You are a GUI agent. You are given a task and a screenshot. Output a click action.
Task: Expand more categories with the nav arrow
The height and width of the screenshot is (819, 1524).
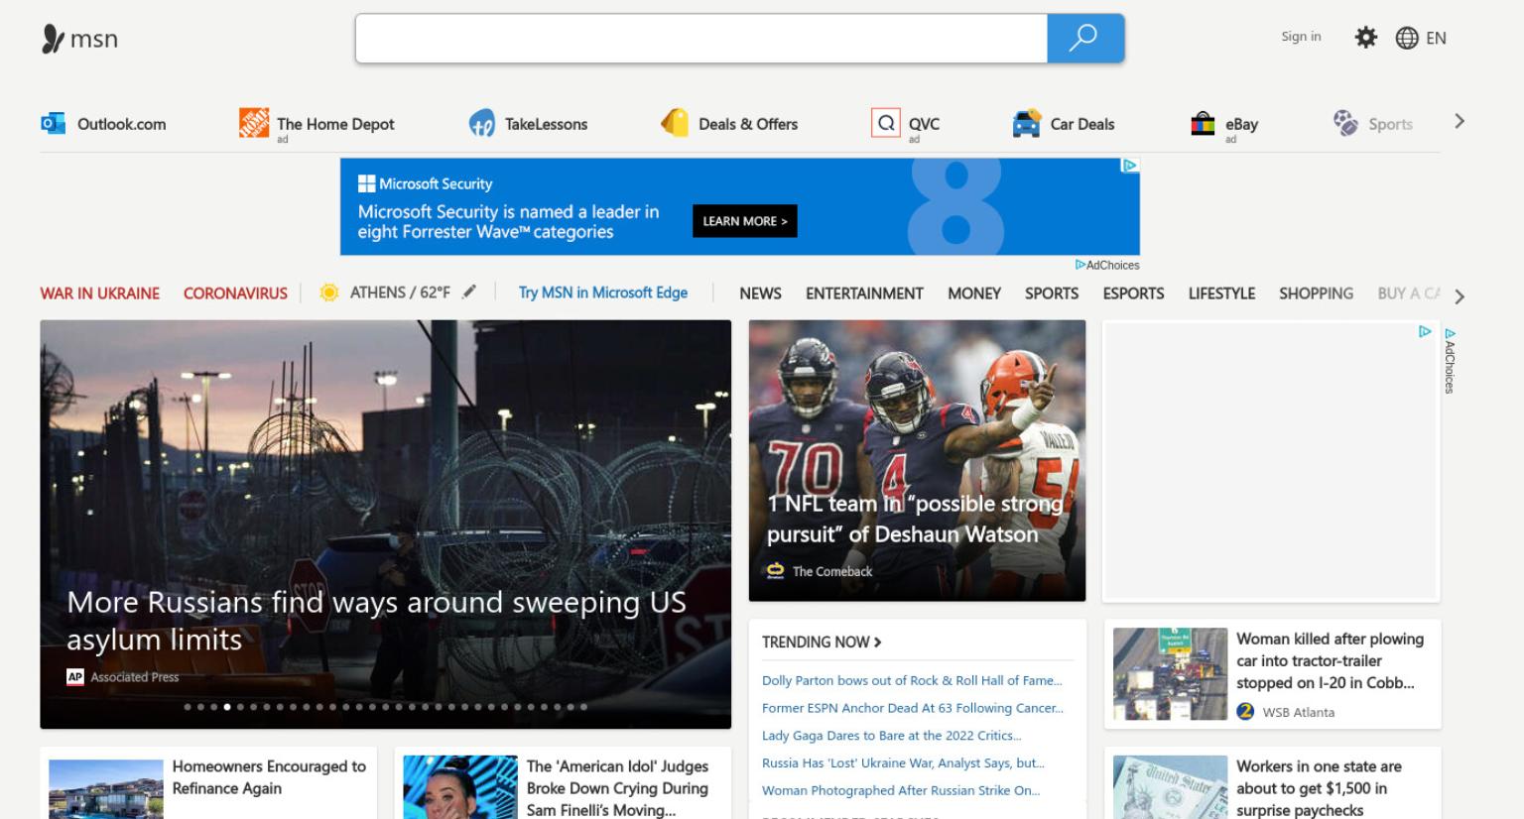pos(1459,296)
